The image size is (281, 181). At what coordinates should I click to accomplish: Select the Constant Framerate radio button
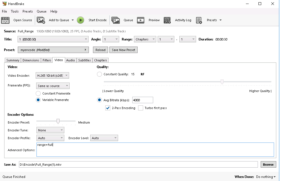pyautogui.click(x=38, y=93)
